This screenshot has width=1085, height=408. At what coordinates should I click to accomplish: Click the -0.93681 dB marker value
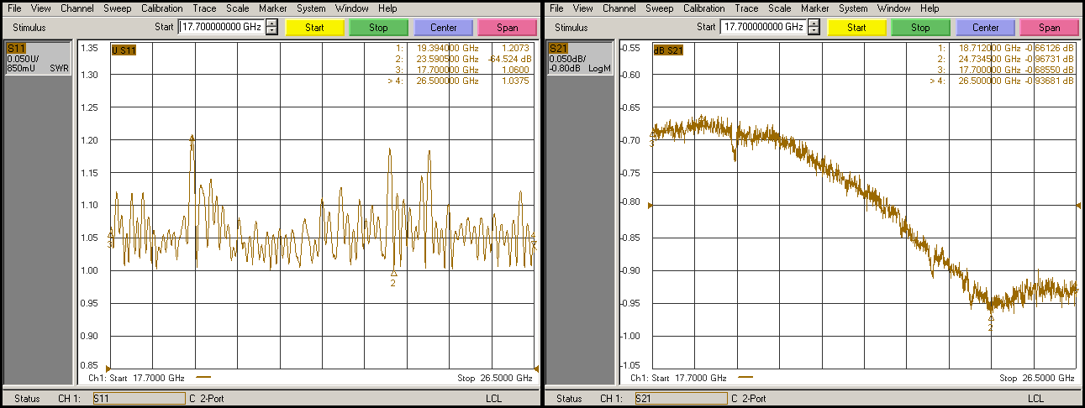[1048, 81]
